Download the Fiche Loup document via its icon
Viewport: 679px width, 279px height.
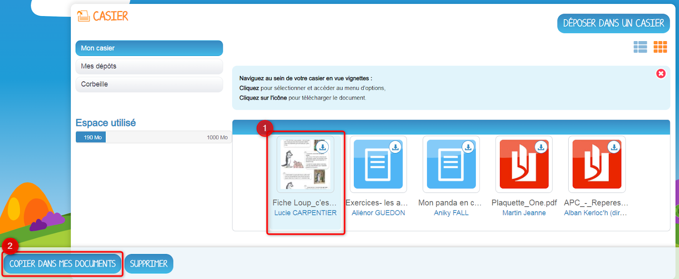click(x=323, y=147)
